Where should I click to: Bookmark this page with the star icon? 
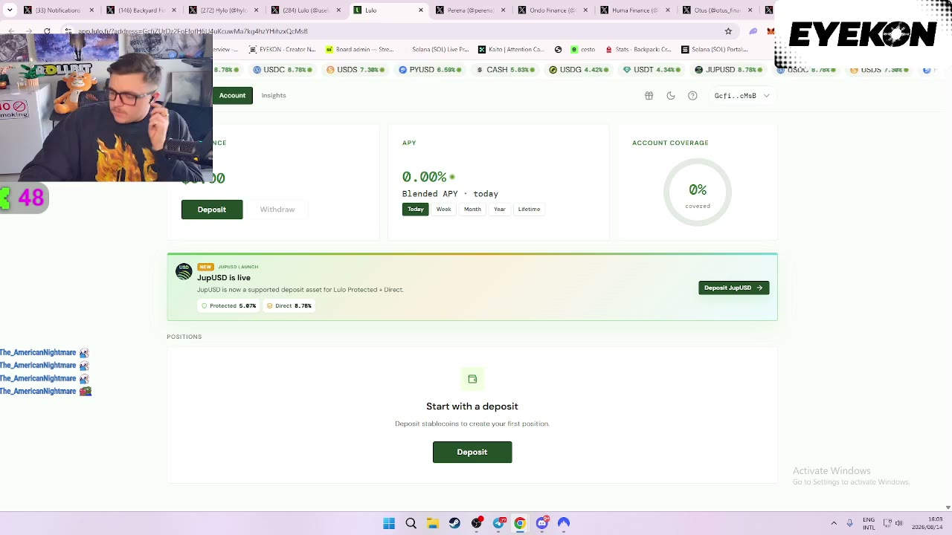[x=728, y=31]
